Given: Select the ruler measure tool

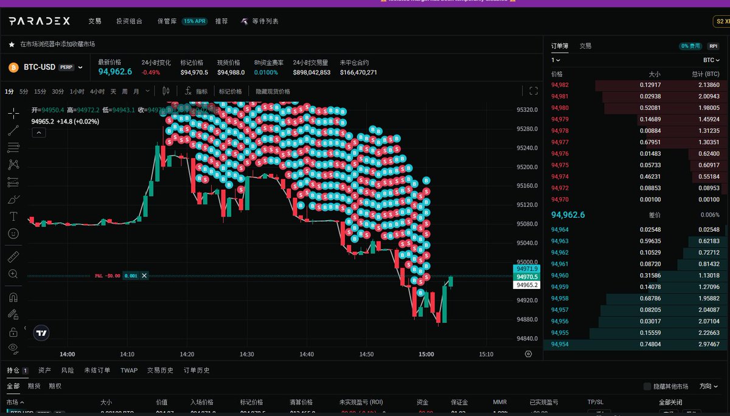Looking at the screenshot, I should point(13,257).
